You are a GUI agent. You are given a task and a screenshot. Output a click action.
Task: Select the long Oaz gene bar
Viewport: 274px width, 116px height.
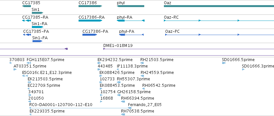(x=219, y=6)
